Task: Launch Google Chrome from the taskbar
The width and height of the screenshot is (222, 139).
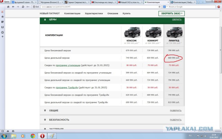Action: [x=33, y=136]
